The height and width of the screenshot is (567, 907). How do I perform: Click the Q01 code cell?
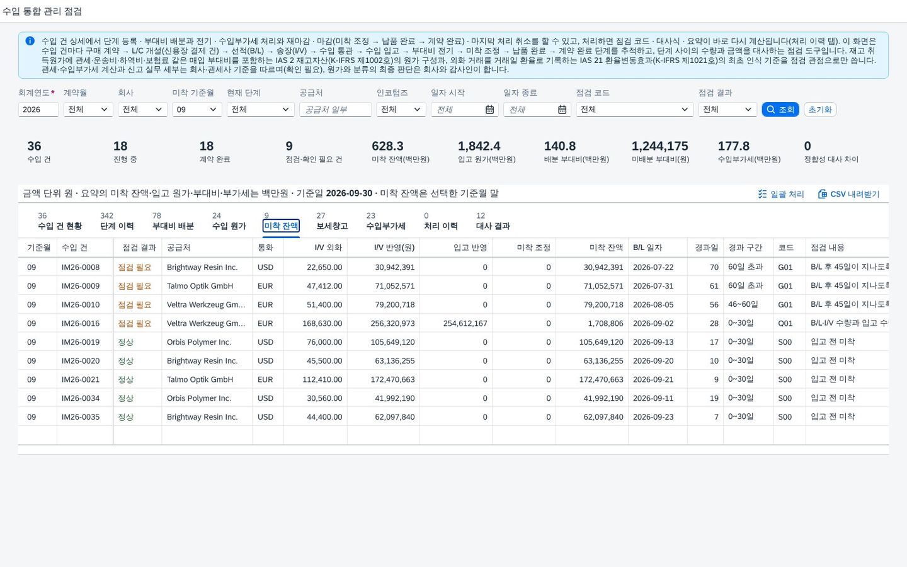(785, 323)
